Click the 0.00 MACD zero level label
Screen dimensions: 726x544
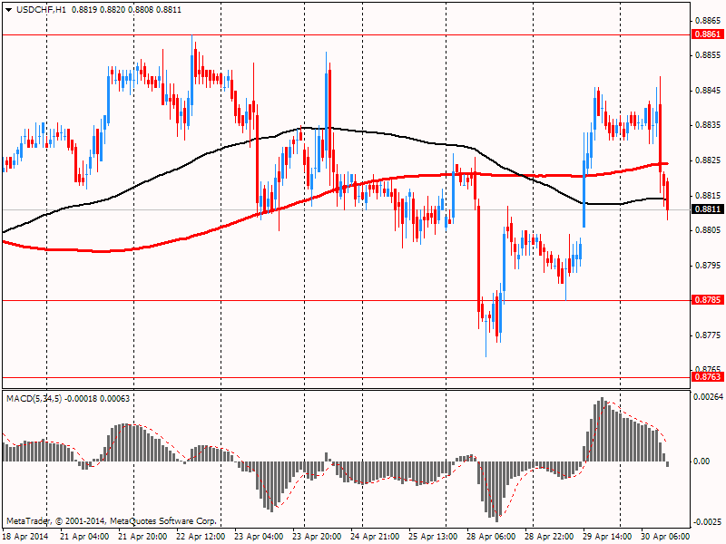[x=702, y=461]
